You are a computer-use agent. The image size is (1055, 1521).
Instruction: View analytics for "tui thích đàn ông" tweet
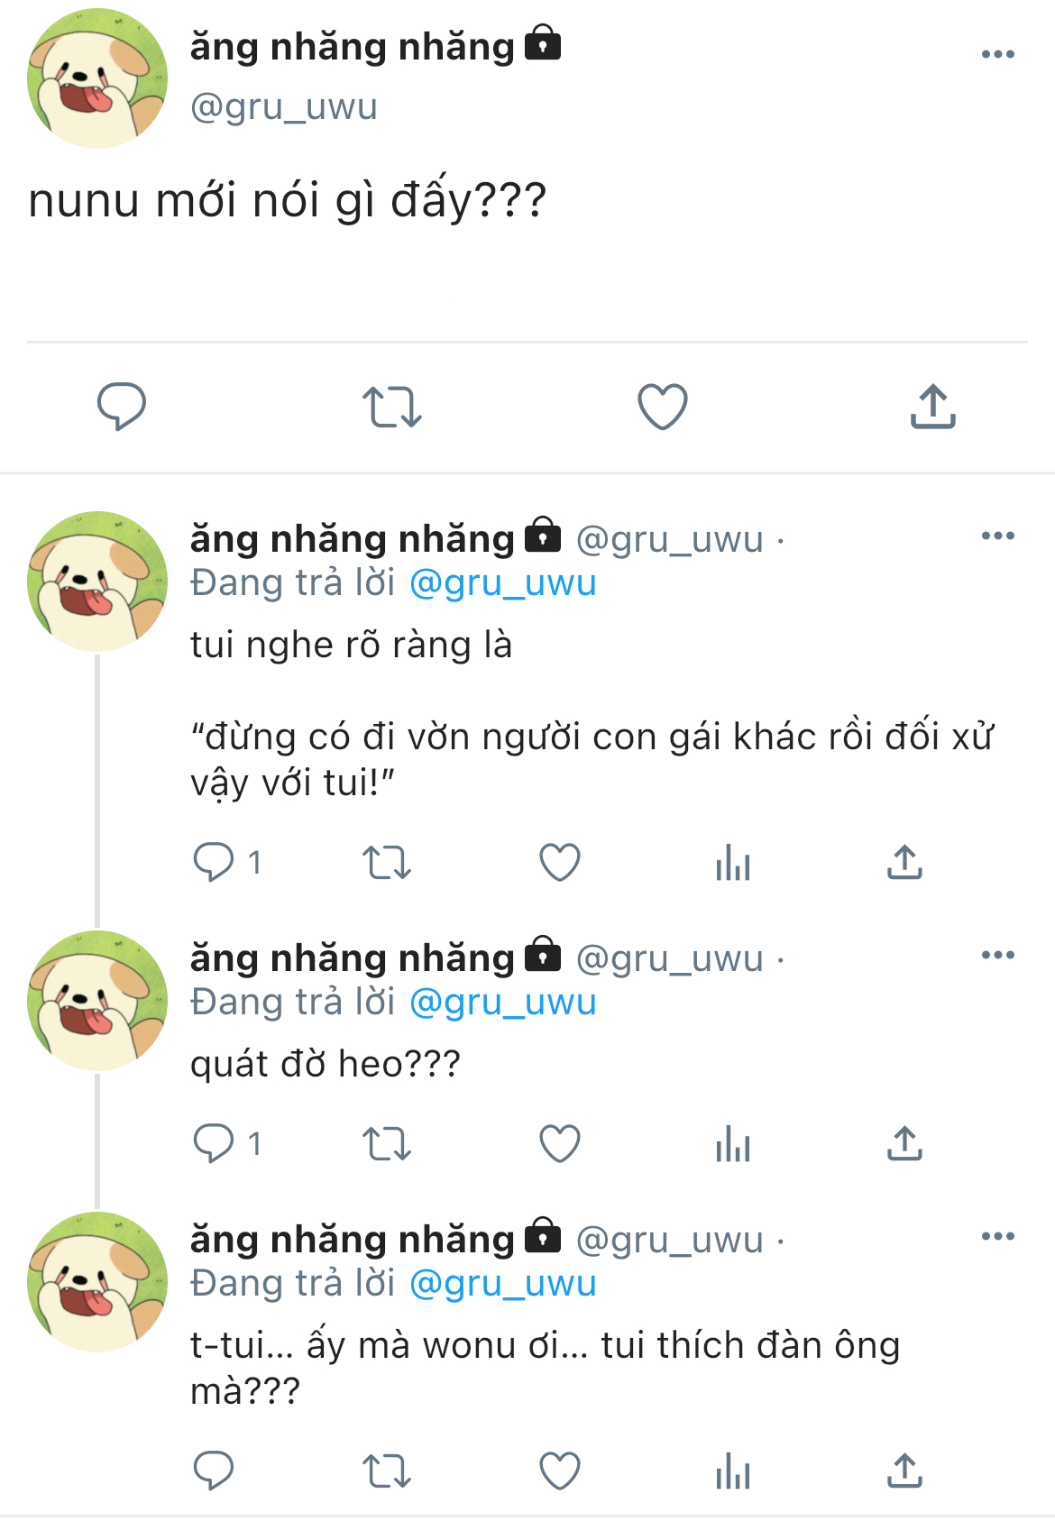tap(732, 1471)
